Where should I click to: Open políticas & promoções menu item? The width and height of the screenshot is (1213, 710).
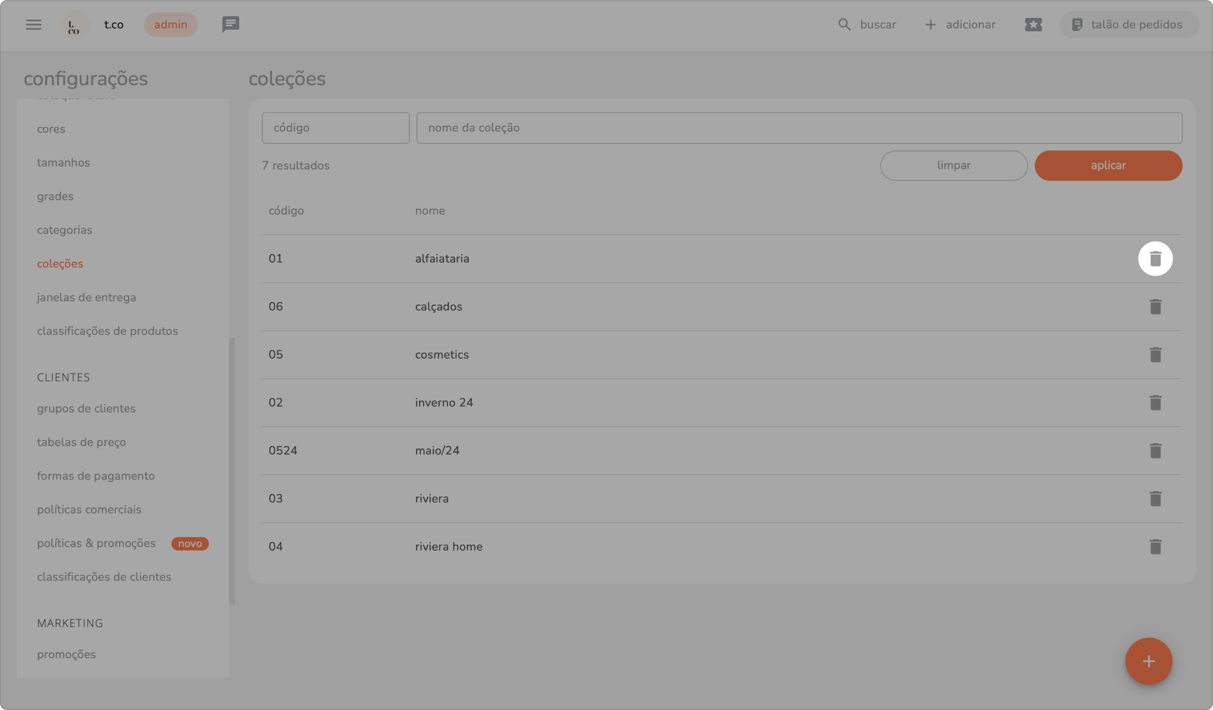pos(96,543)
